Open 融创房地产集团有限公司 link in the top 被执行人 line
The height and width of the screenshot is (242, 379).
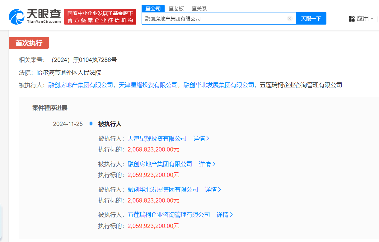81,85
